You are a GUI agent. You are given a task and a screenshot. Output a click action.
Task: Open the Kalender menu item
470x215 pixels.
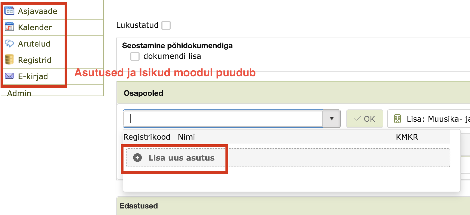click(x=35, y=27)
